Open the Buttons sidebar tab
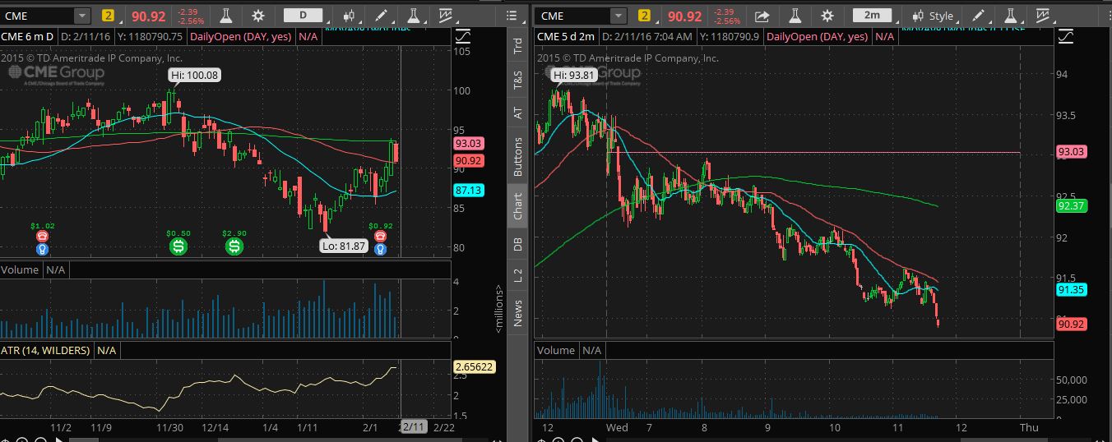Viewport: 1112px width, 442px height. pyautogui.click(x=517, y=157)
